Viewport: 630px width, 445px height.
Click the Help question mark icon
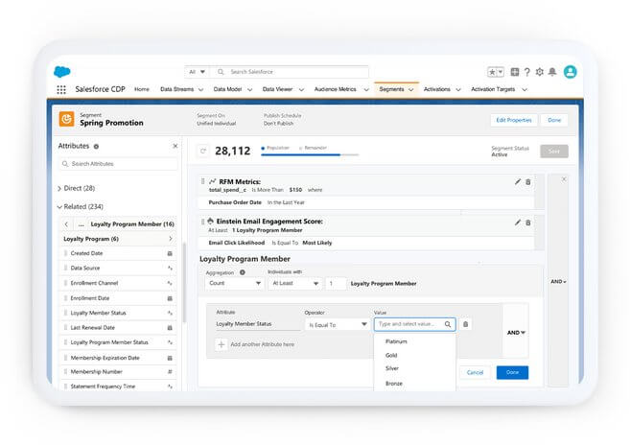point(527,72)
